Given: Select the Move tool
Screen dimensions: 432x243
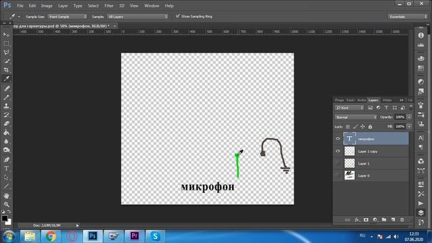Looking at the screenshot, I should point(6,34).
